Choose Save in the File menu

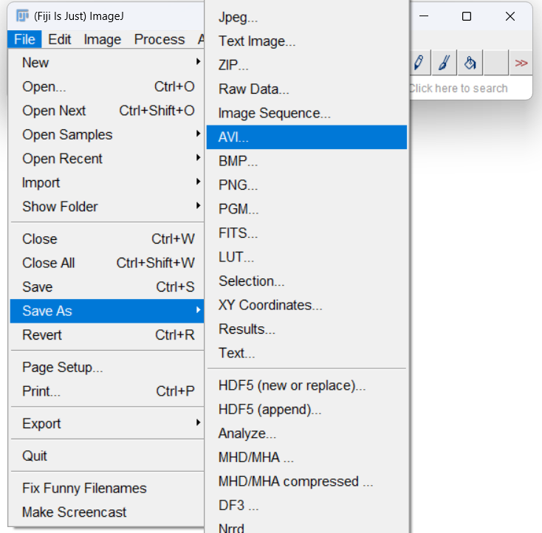[107, 287]
